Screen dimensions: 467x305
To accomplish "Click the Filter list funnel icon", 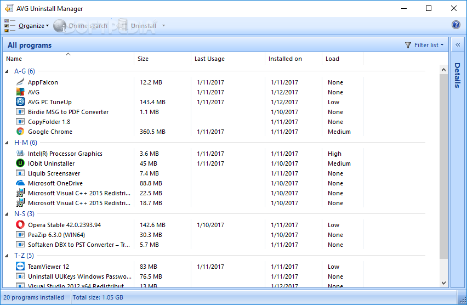I will (408, 45).
